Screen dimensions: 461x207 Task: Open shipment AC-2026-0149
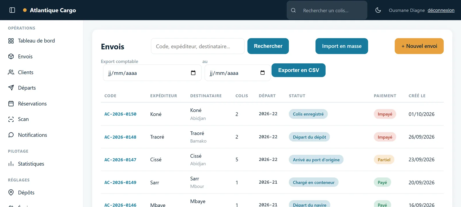click(120, 183)
